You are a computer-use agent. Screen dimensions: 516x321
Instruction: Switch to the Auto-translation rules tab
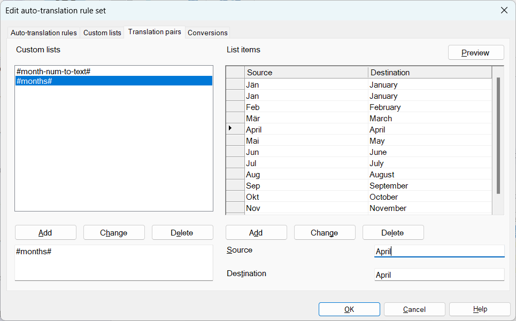coord(43,33)
